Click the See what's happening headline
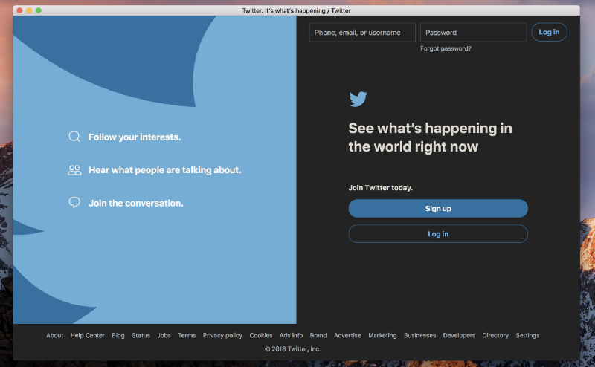Viewport: 595px width, 367px height. (x=430, y=137)
